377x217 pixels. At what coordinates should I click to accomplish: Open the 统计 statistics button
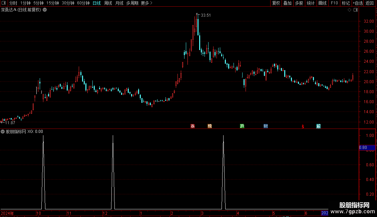pyautogui.click(x=311, y=3)
